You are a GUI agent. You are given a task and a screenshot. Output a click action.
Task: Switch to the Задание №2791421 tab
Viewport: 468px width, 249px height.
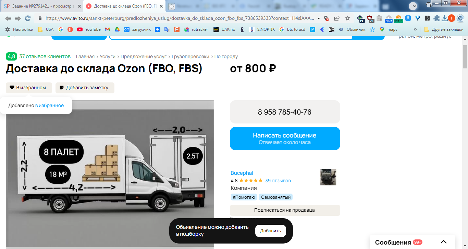coord(42,6)
